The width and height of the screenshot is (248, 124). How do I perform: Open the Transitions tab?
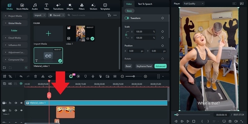[58, 7]
